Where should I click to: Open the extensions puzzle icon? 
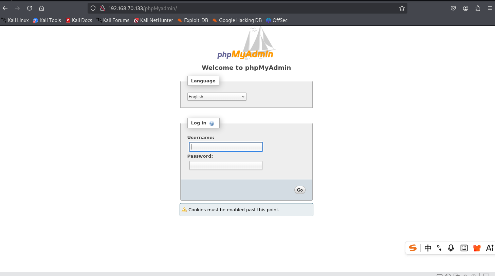478,8
